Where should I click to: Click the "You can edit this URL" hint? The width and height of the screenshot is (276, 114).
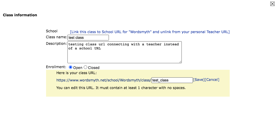[121, 88]
